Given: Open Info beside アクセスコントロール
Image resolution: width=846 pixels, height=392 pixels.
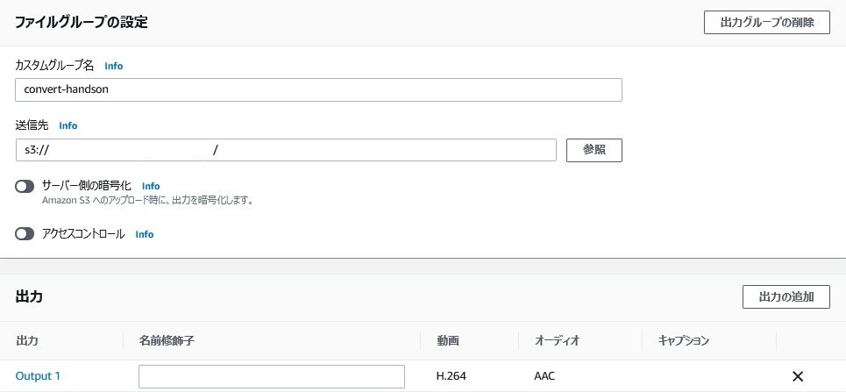Looking at the screenshot, I should (145, 234).
